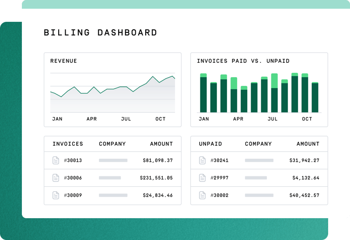Click the OCT label on the revenue chart
Image resolution: width=350 pixels, height=240 pixels.
coord(161,119)
